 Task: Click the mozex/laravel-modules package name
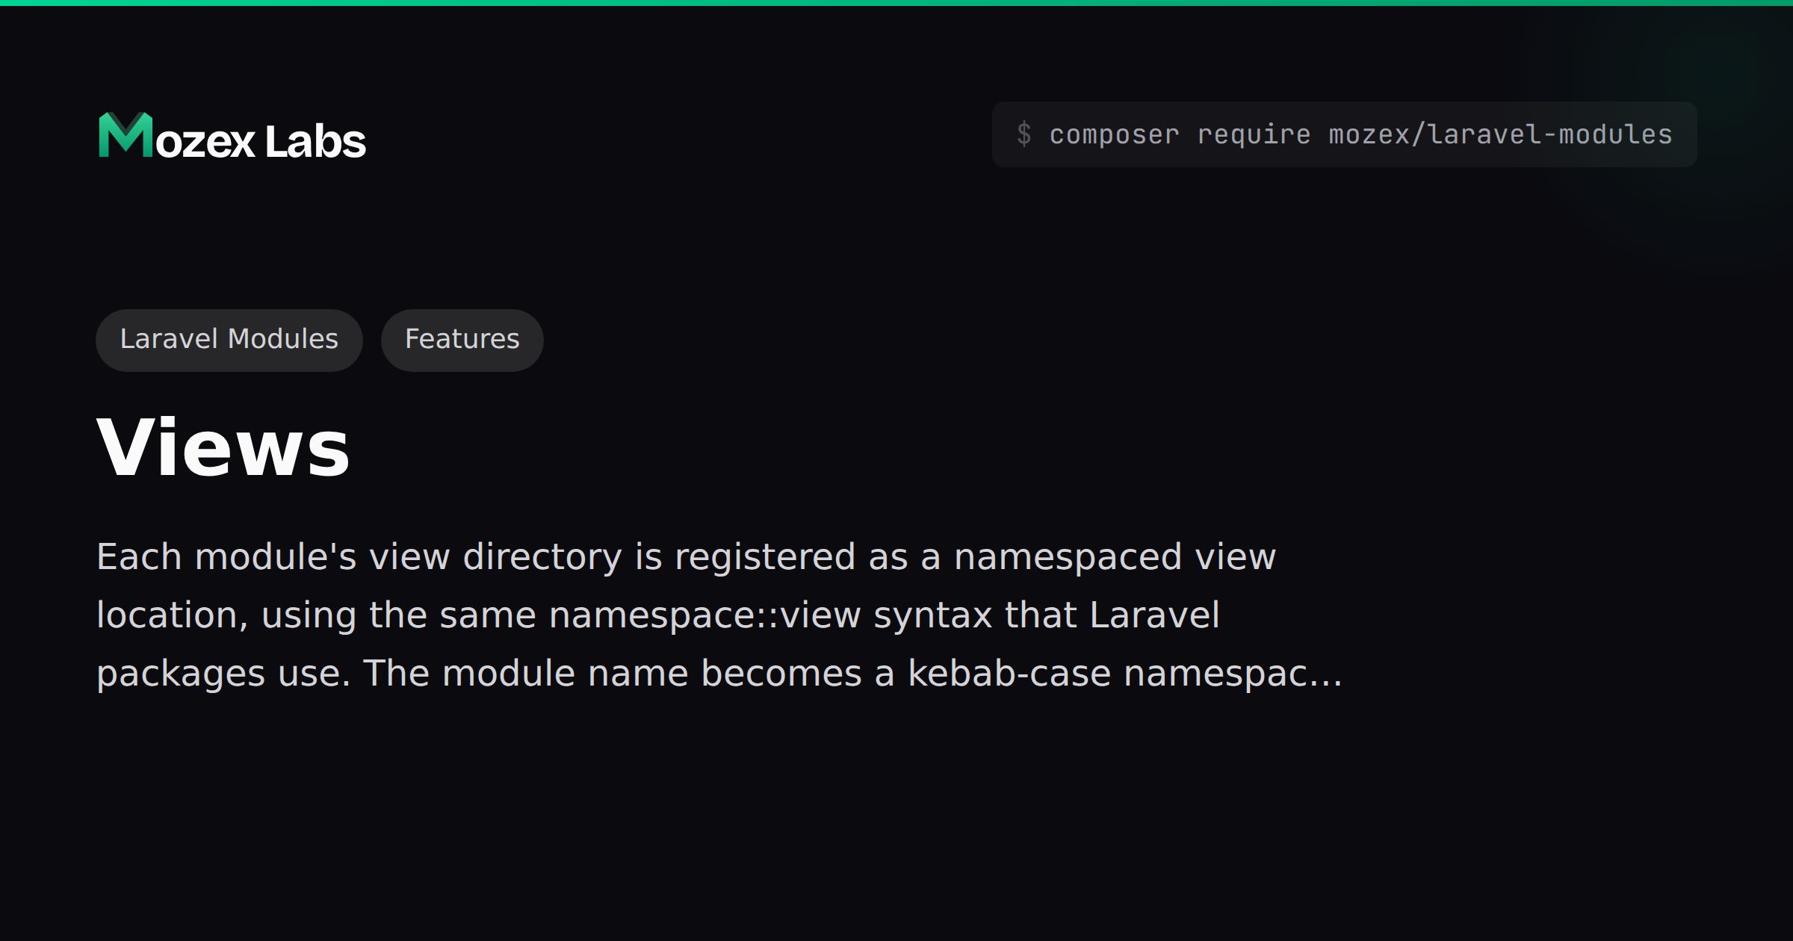[x=1500, y=134]
